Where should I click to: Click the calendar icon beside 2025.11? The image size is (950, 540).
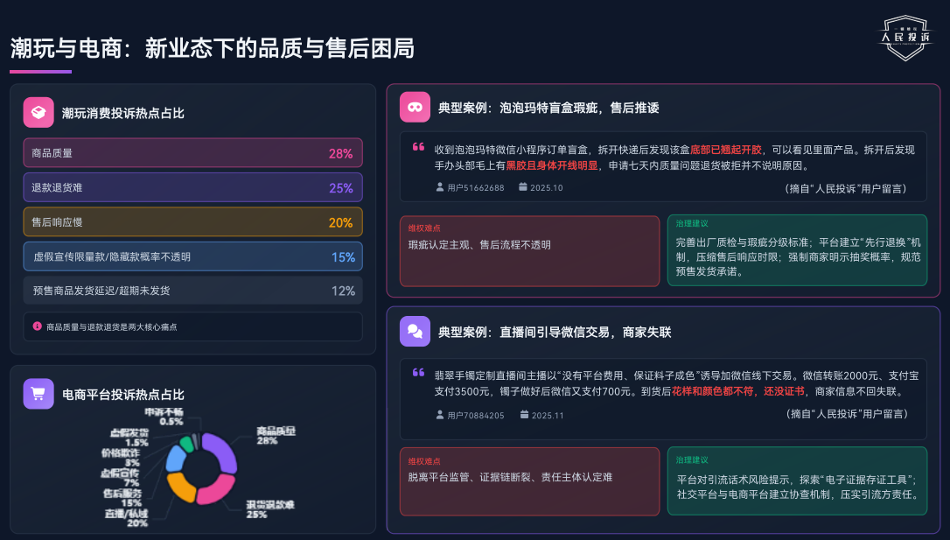click(x=523, y=414)
